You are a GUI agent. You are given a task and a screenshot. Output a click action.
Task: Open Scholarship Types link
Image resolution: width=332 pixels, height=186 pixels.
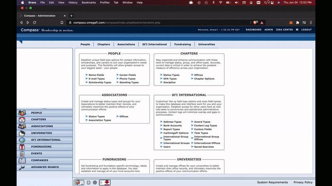tap(100, 83)
